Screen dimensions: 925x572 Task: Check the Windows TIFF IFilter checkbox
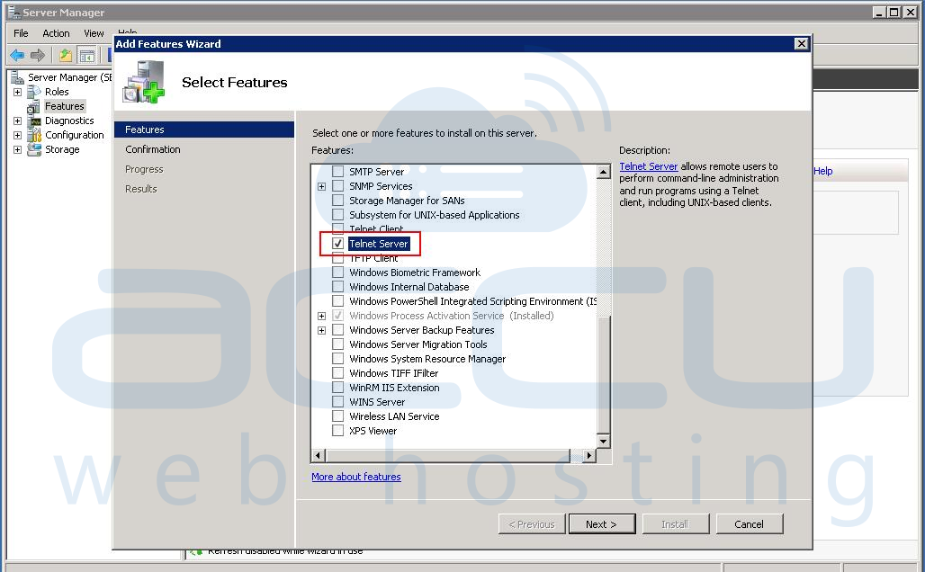[x=338, y=373]
